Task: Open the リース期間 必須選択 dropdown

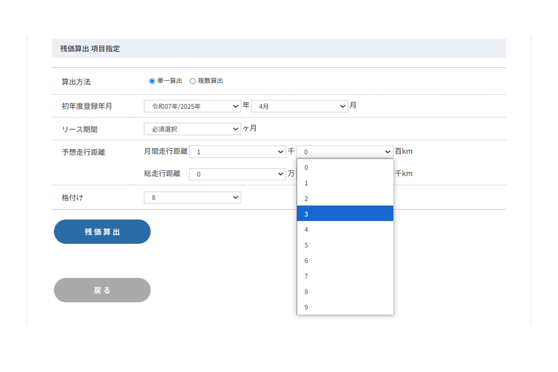Action: (x=193, y=129)
